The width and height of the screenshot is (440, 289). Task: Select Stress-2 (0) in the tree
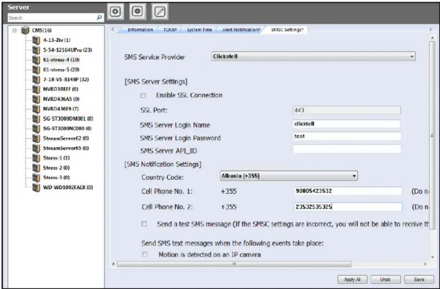tap(56, 168)
